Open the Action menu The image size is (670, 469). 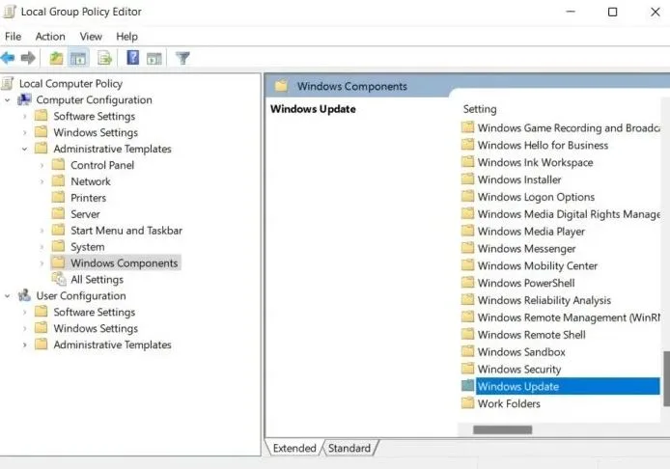pyautogui.click(x=50, y=37)
